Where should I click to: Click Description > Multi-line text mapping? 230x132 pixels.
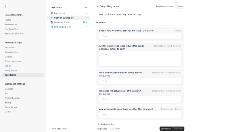(x=167, y=46)
